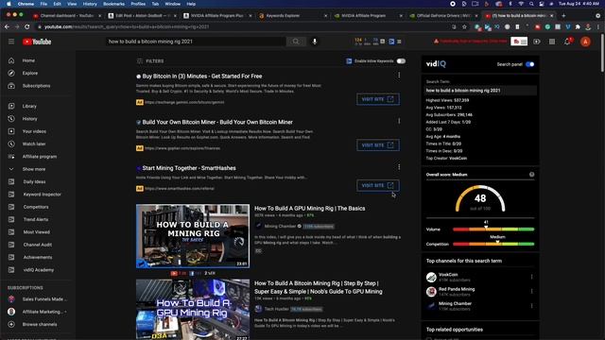Open vidIQ Academy

coord(38,270)
